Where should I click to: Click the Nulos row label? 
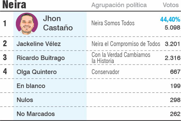click(25, 100)
